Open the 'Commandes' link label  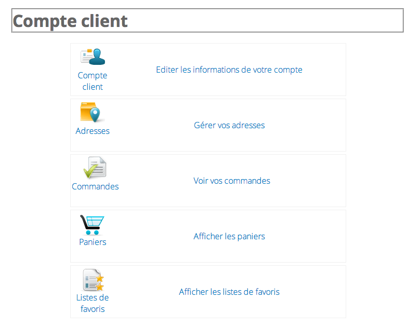[95, 186]
